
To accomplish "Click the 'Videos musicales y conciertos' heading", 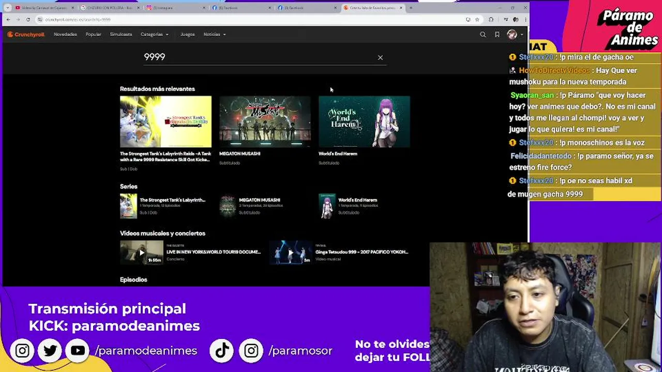I will tap(162, 234).
